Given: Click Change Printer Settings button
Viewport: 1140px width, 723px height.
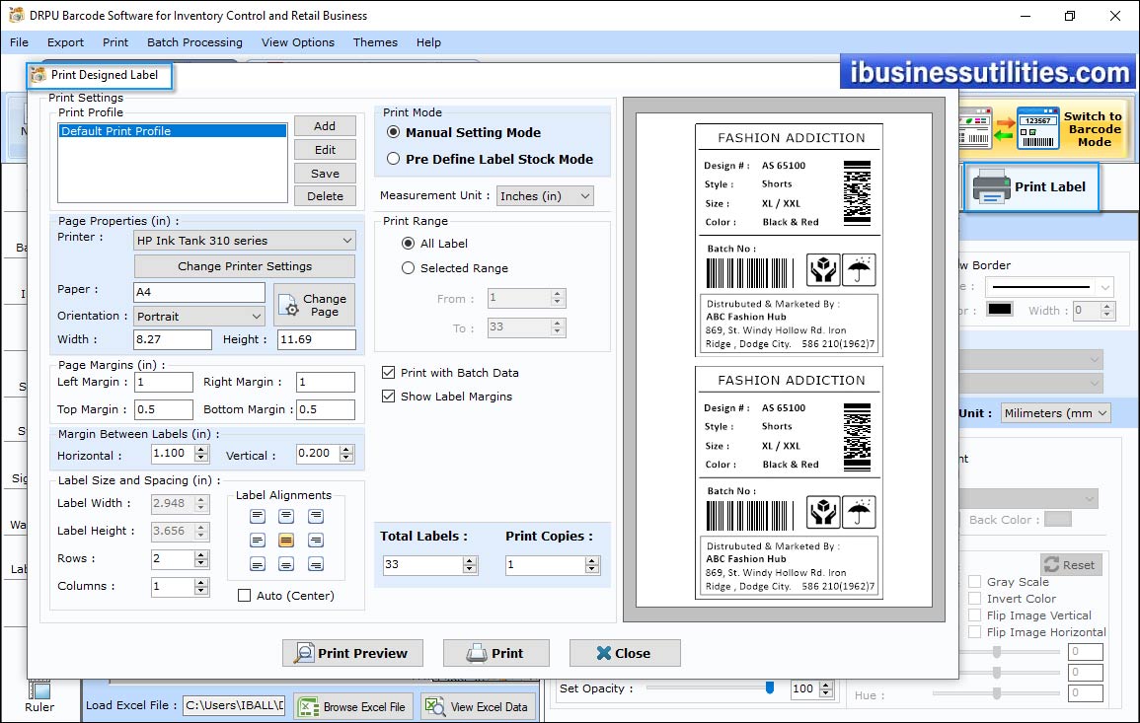Looking at the screenshot, I should 245,266.
